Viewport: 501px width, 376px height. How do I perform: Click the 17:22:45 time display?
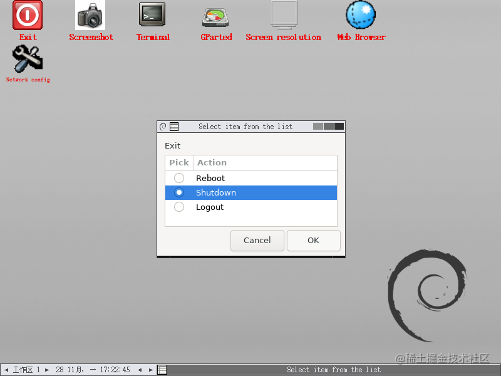pyautogui.click(x=116, y=370)
